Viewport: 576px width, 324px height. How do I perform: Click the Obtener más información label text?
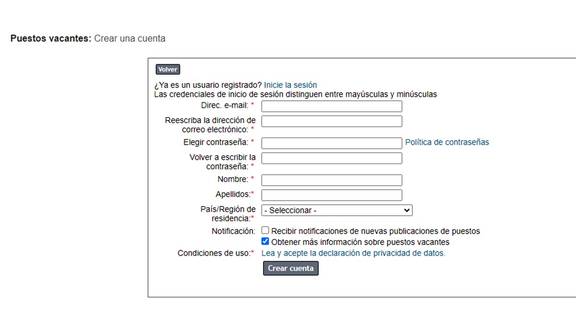click(x=360, y=242)
